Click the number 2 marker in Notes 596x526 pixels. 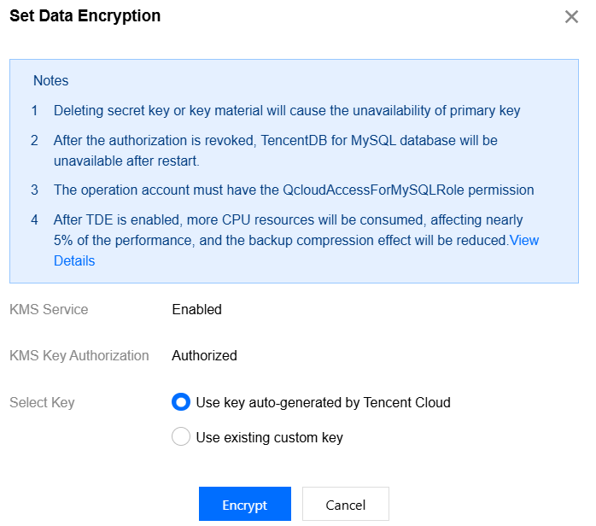[35, 140]
